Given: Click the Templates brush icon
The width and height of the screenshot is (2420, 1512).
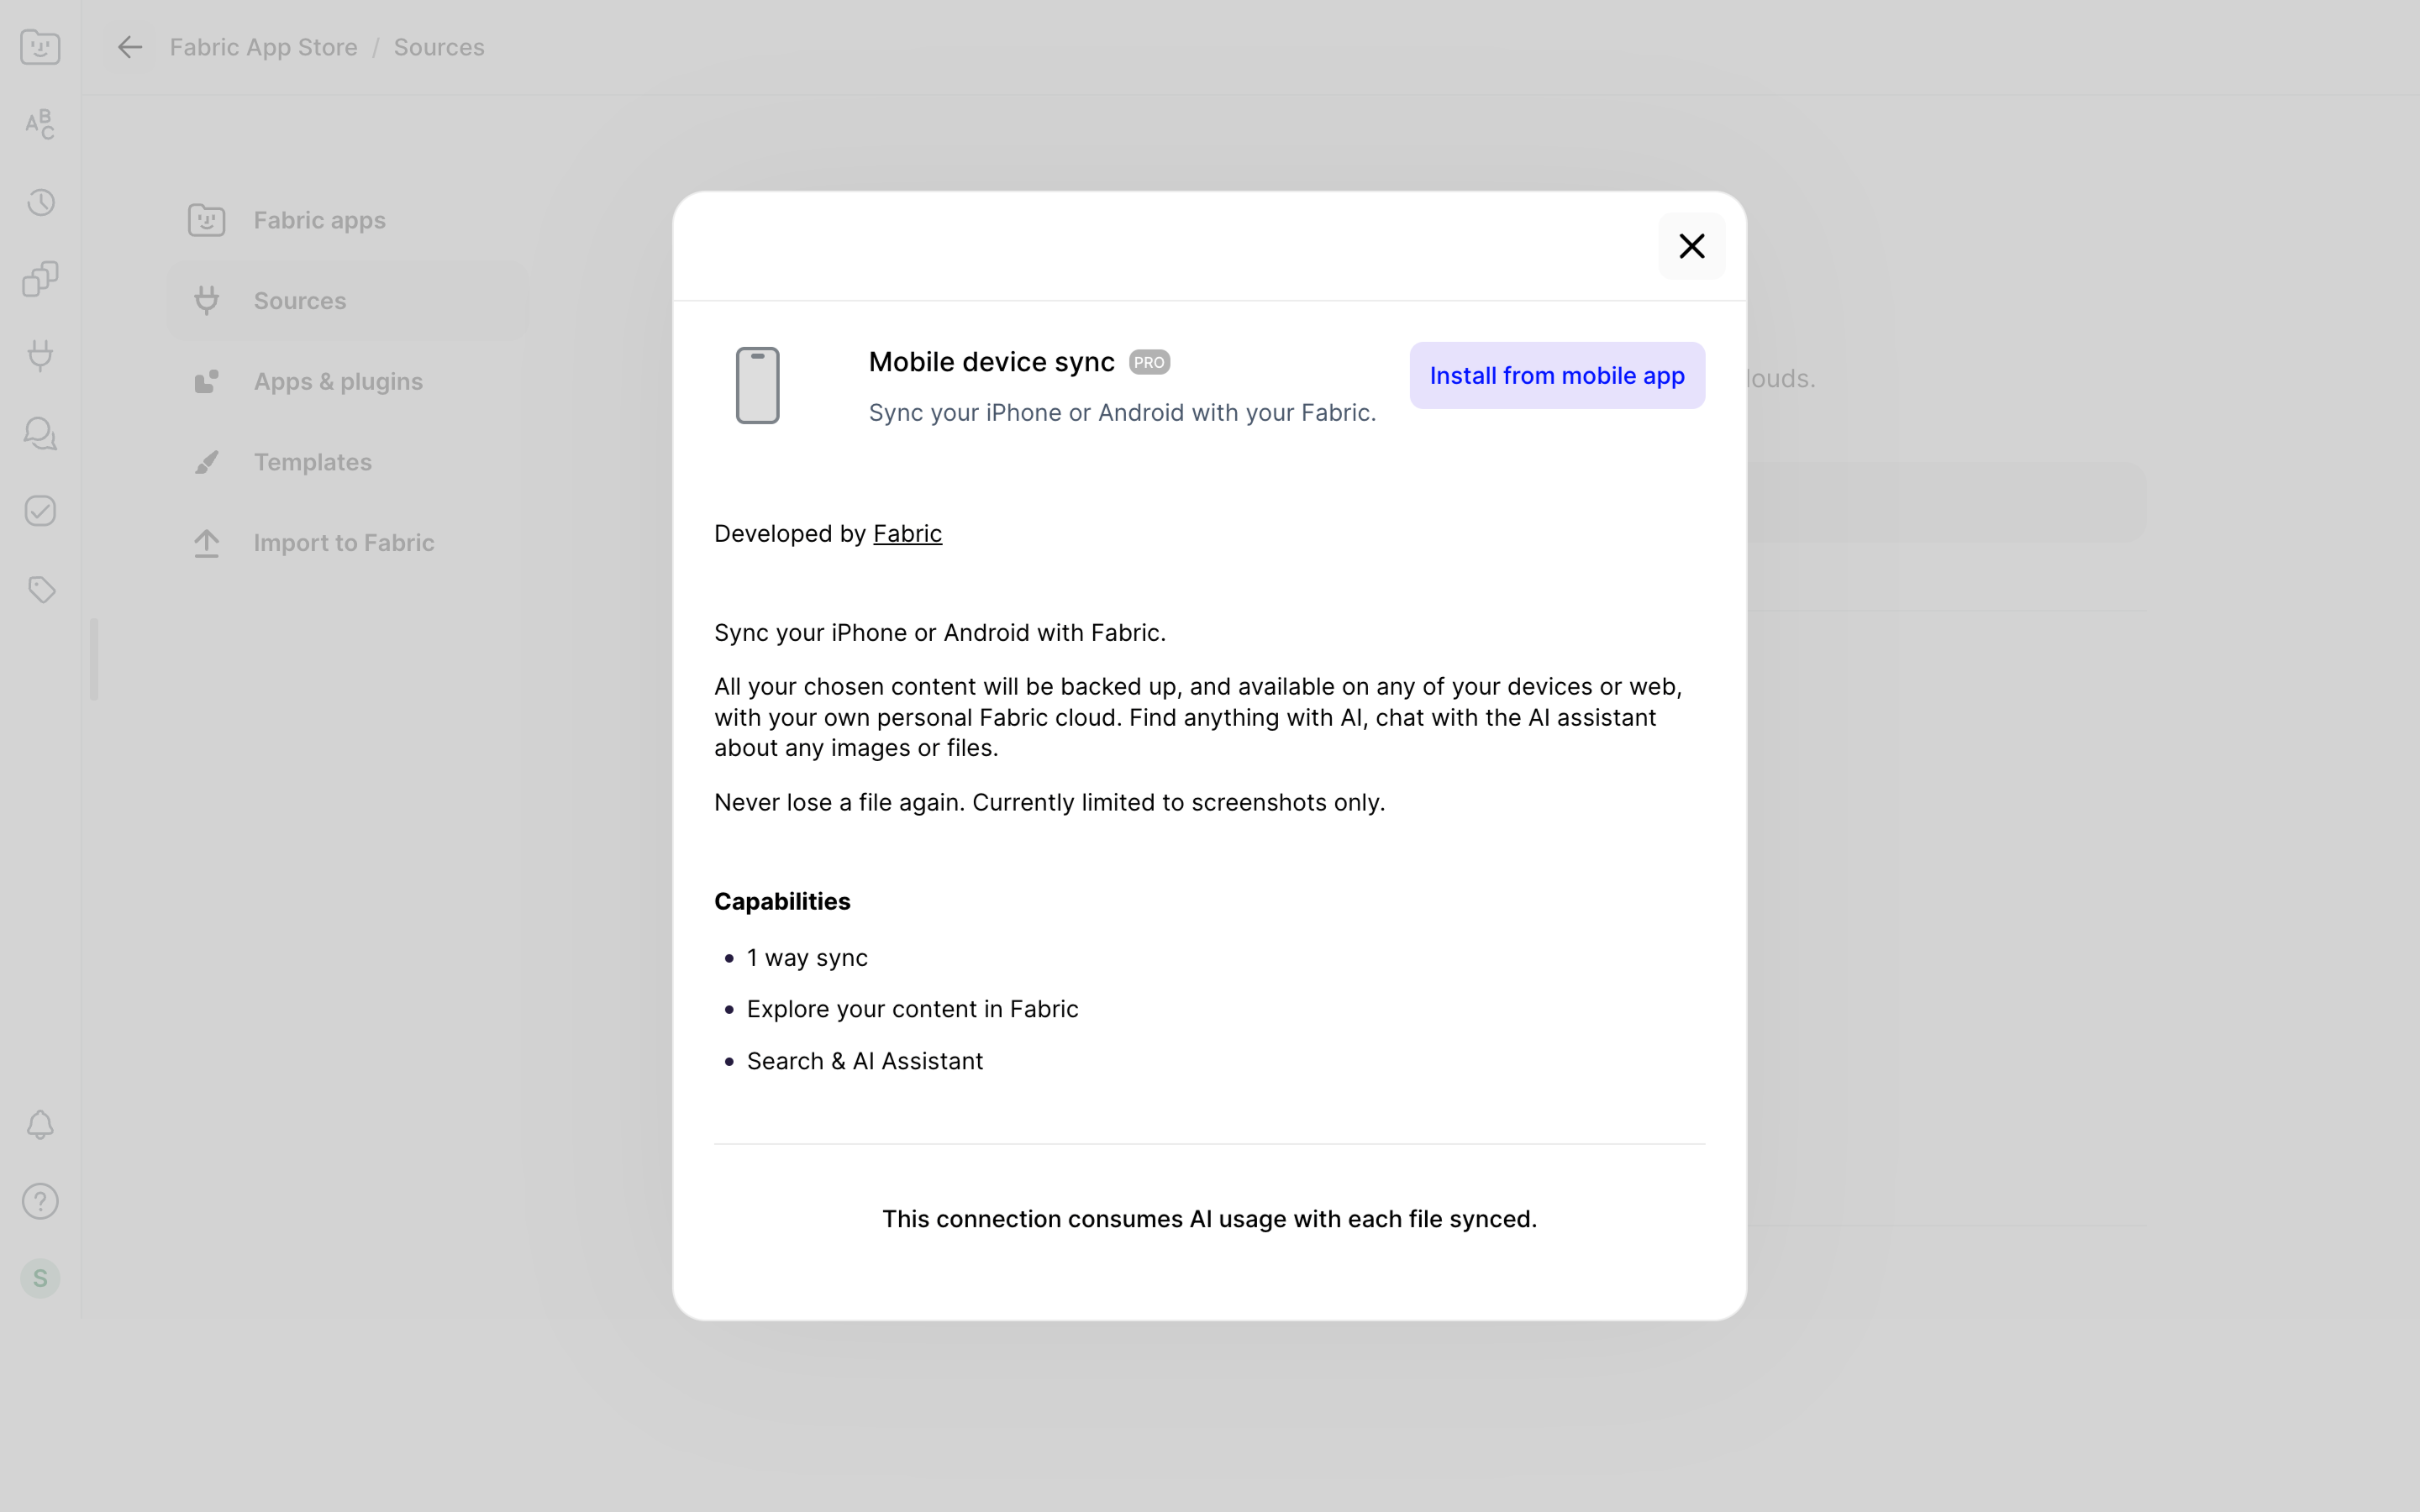Looking at the screenshot, I should (x=207, y=462).
